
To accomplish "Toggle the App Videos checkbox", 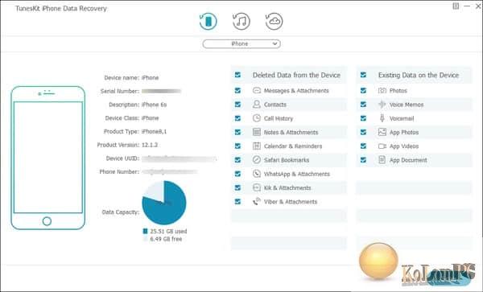I will coord(363,146).
